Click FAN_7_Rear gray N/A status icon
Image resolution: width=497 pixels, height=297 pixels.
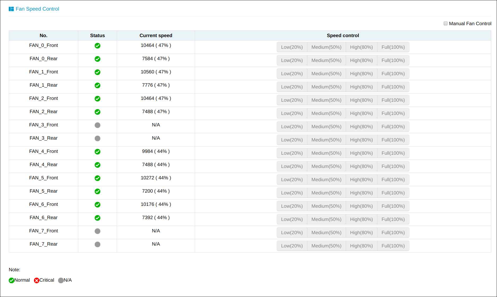(97, 244)
